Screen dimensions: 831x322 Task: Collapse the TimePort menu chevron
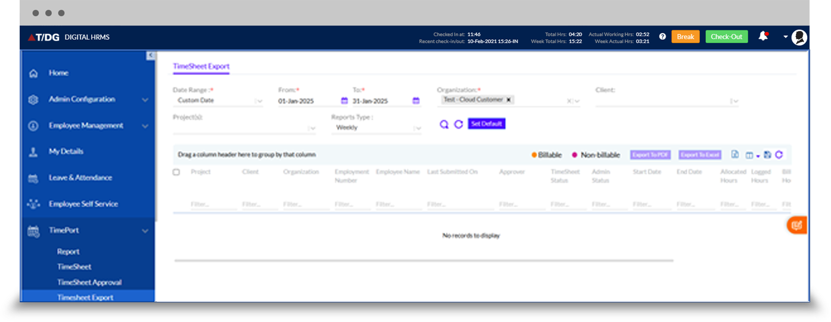coord(145,231)
